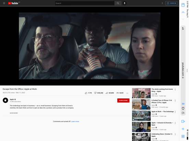Open 'The whole working-from-home thing' title

[162, 90]
